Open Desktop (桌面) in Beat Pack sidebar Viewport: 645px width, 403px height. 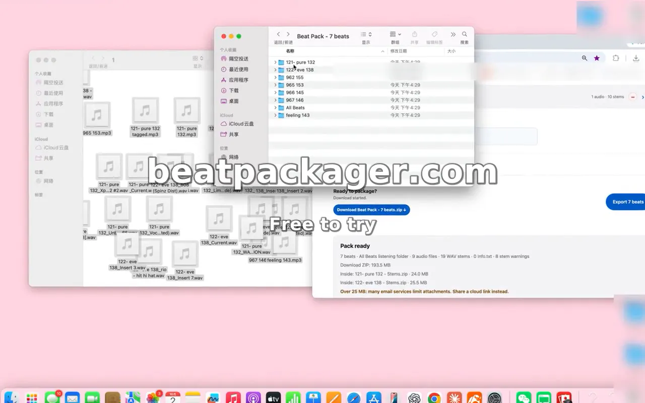(230, 101)
